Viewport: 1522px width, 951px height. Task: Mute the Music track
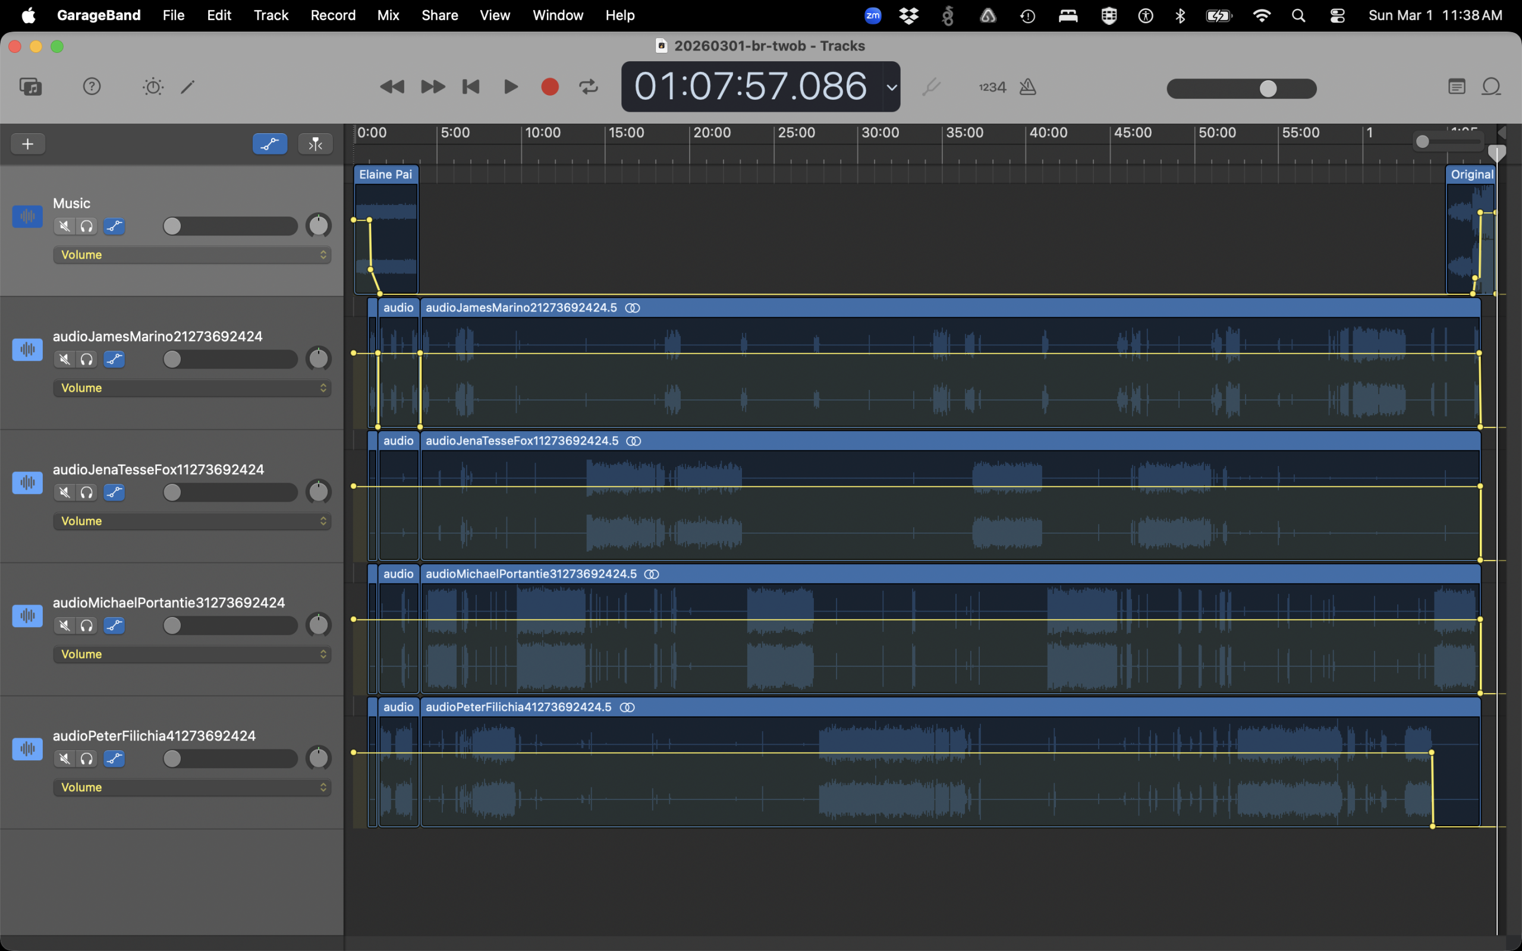click(64, 226)
